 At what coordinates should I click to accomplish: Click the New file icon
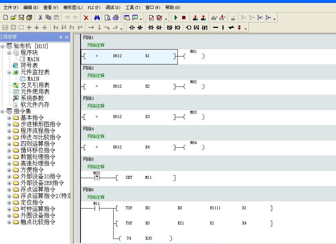(x=5, y=17)
